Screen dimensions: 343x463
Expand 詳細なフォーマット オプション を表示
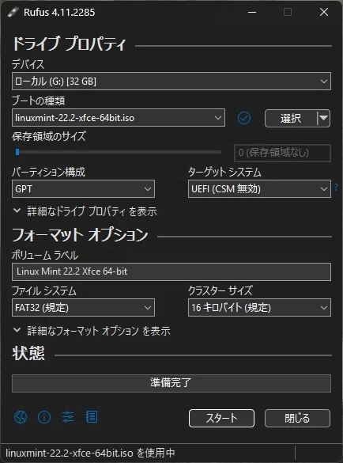92,331
